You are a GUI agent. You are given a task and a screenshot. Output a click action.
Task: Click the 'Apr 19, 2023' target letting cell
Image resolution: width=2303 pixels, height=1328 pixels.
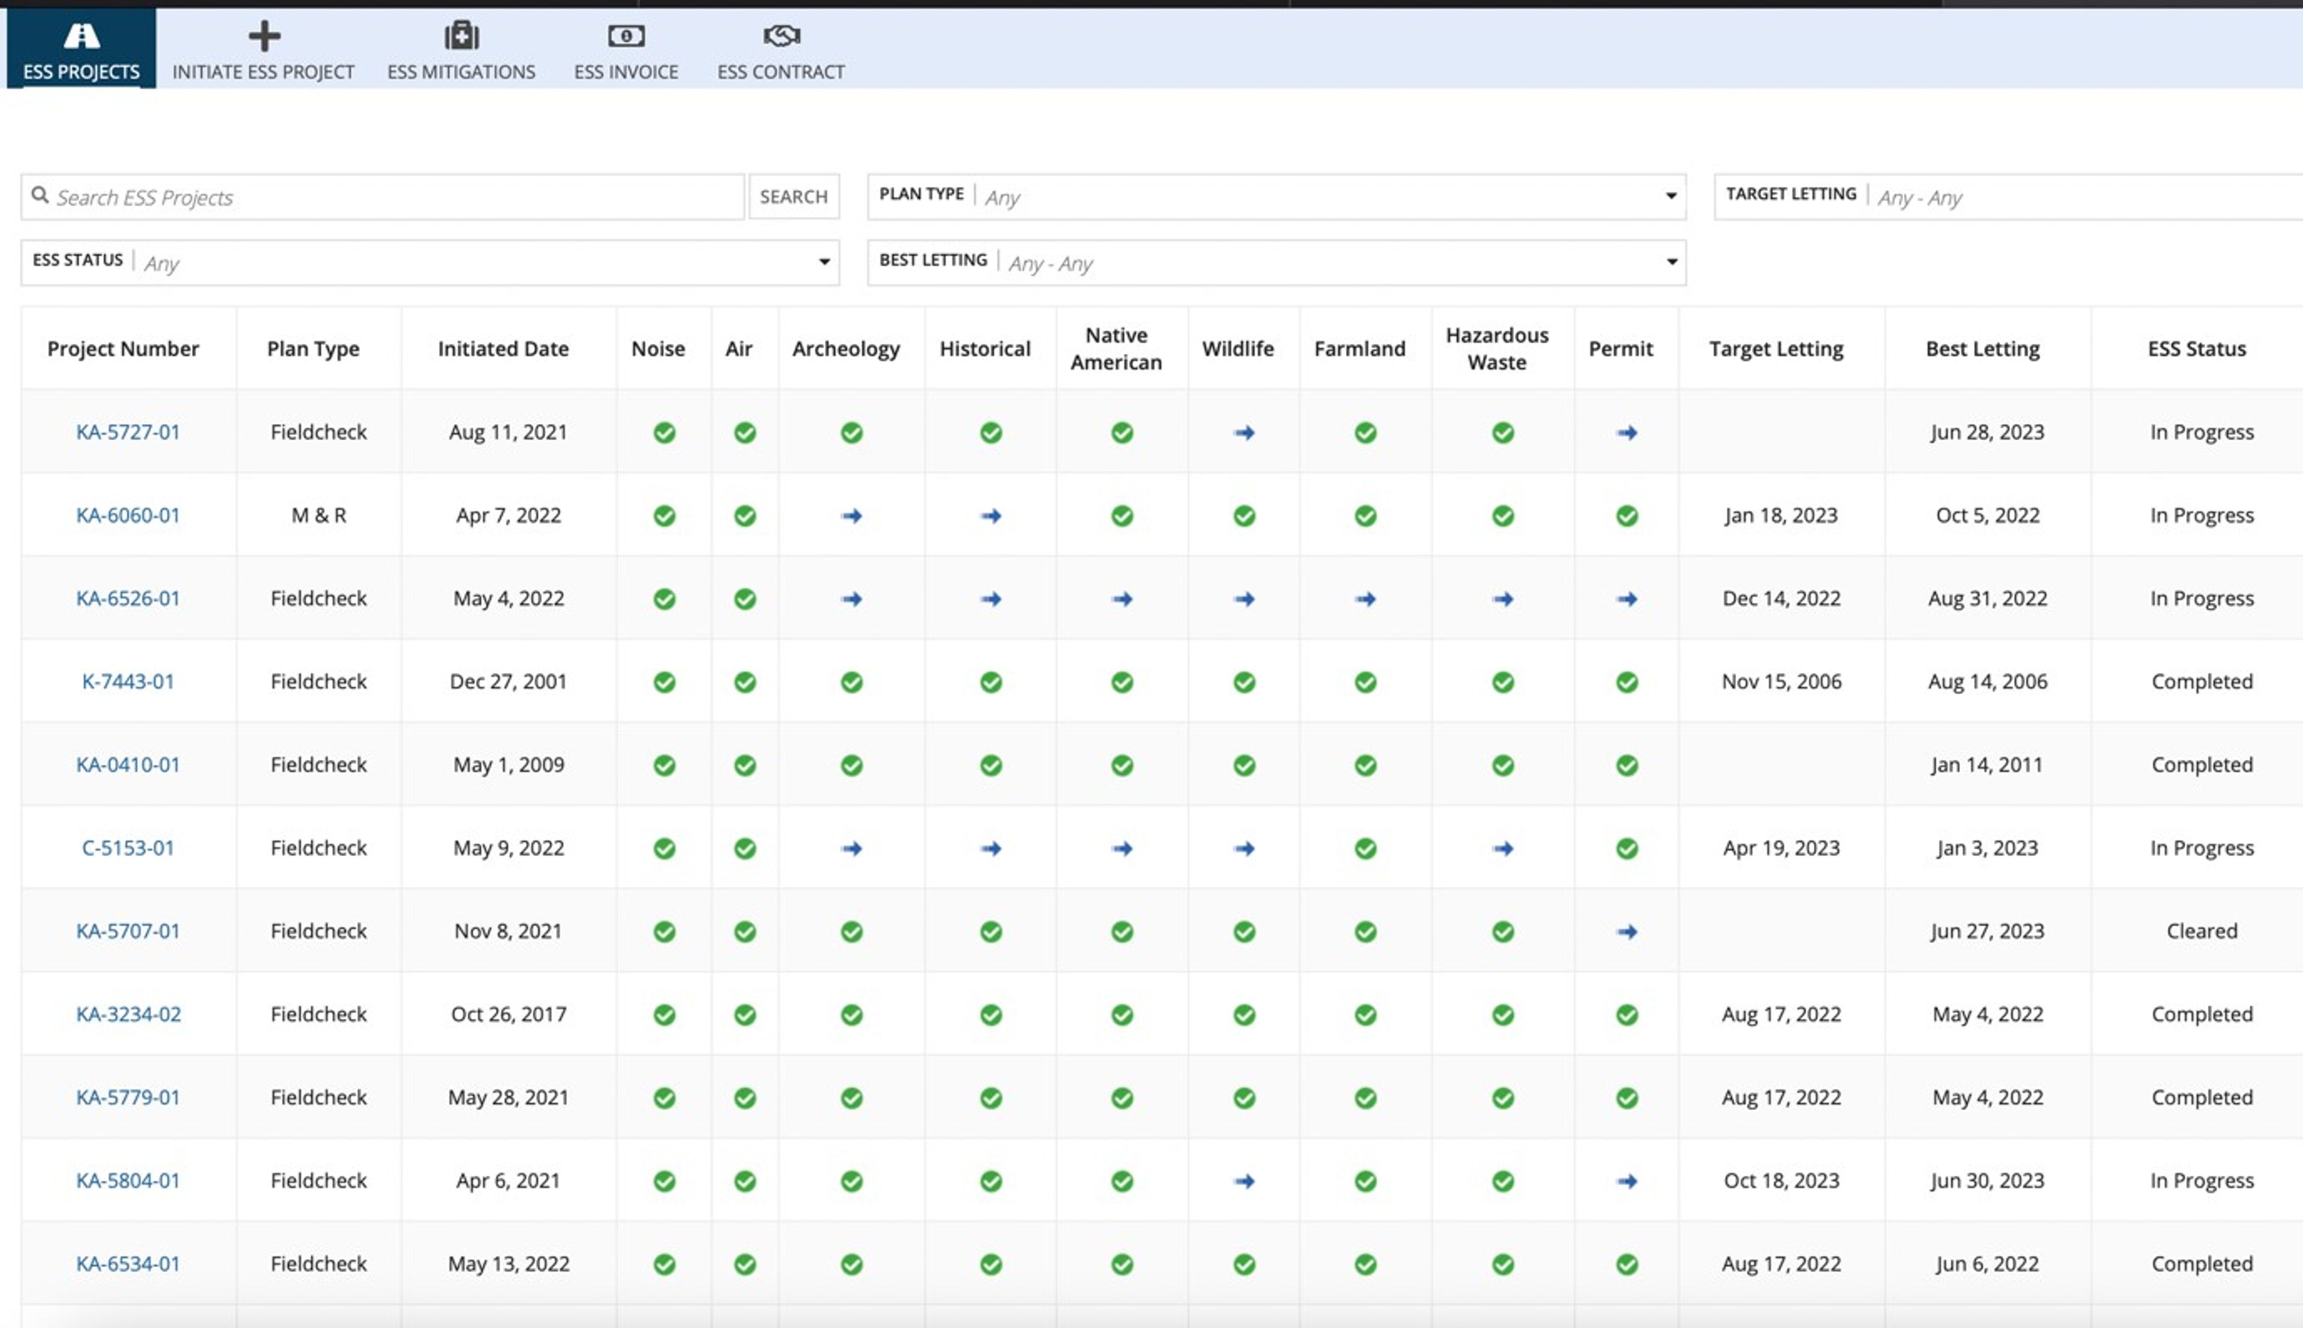click(1781, 848)
